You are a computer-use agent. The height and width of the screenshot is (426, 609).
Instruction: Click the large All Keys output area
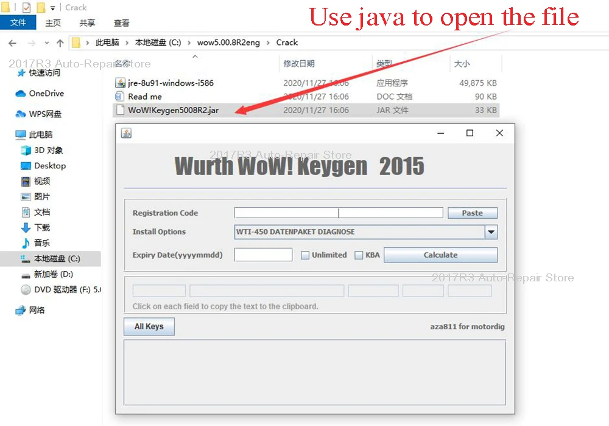pos(315,373)
